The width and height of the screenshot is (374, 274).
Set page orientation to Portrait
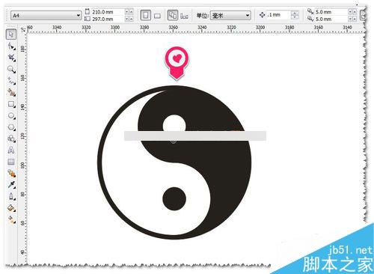(x=146, y=16)
